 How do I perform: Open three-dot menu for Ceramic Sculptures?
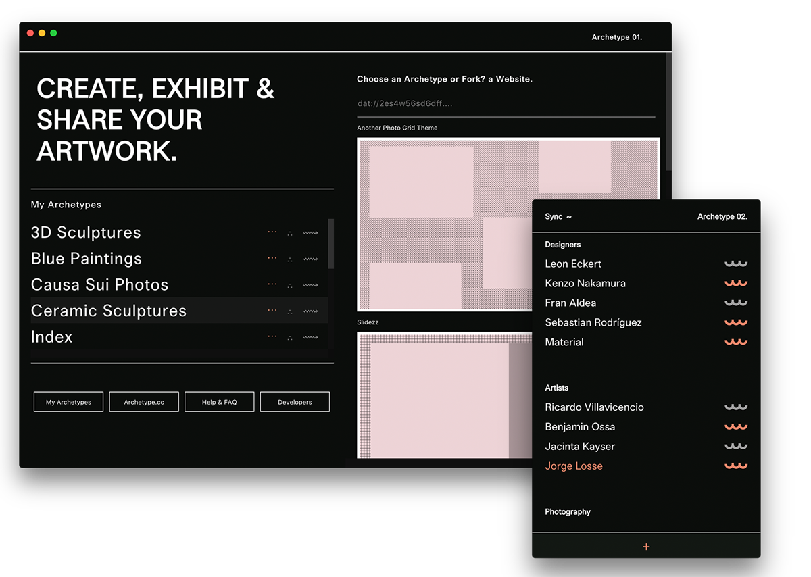tap(272, 311)
